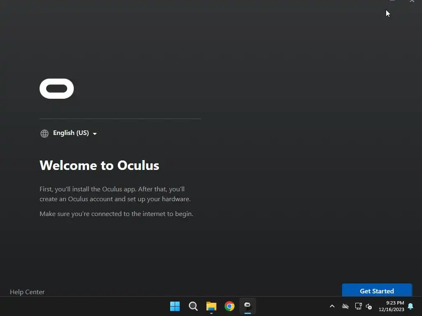Image resolution: width=422 pixels, height=316 pixels.
Task: Minimize the Oculus setup window
Action: (x=392, y=1)
